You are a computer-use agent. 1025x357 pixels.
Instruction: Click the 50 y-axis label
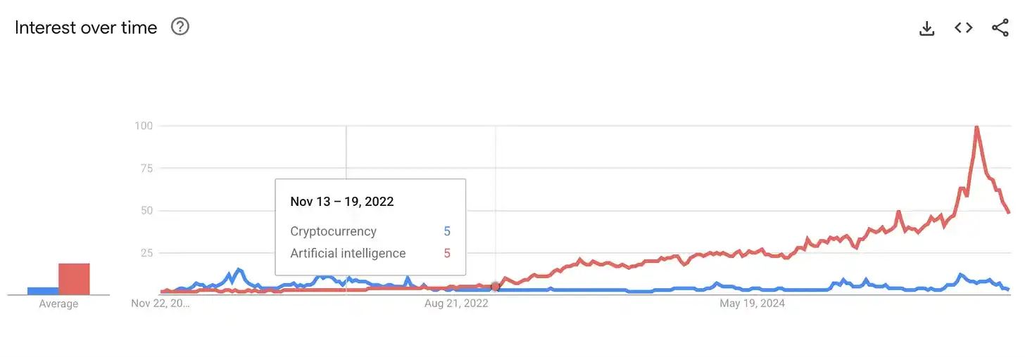[x=146, y=210]
